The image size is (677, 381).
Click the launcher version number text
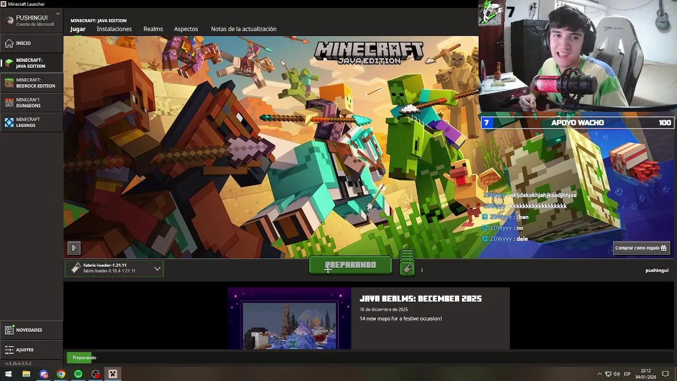click(x=19, y=364)
